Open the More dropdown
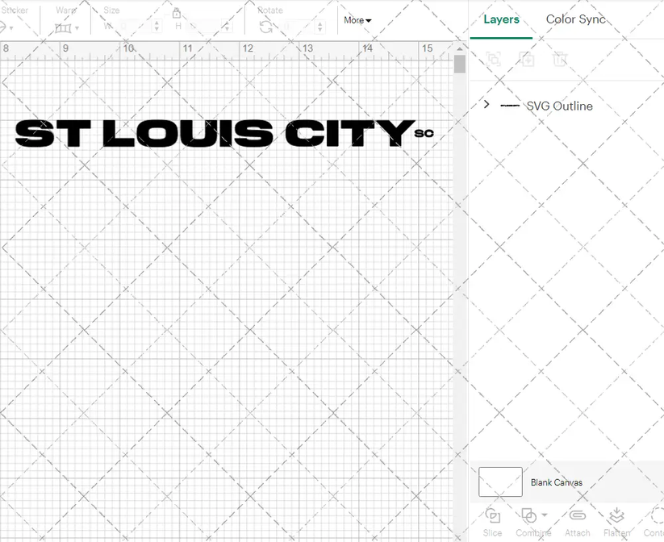 pos(357,20)
